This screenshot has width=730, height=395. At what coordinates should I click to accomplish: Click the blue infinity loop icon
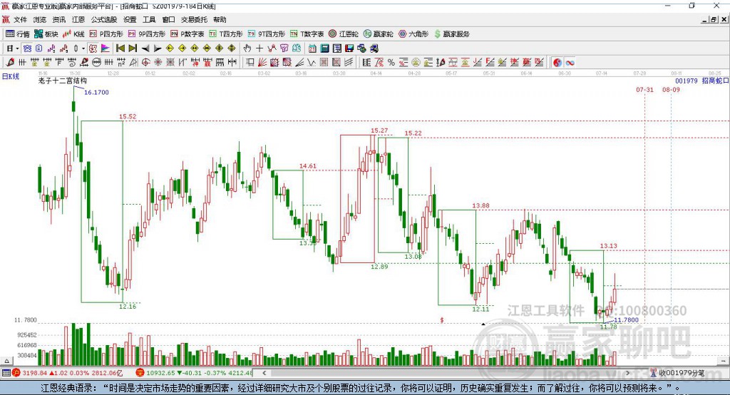click(570, 63)
